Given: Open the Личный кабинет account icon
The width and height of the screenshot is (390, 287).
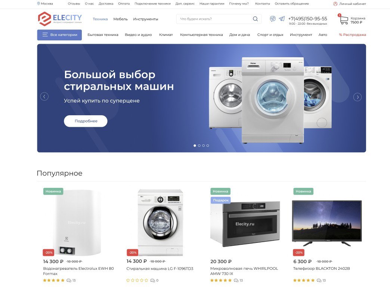Looking at the screenshot, I should click(335, 4).
